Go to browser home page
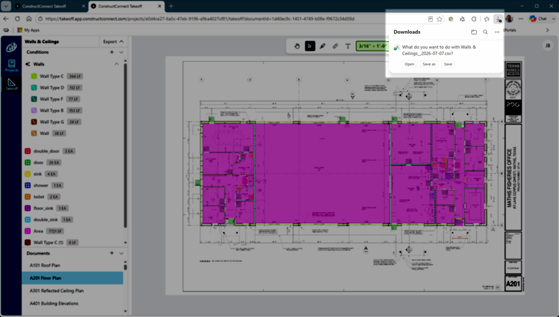Viewport: 559px width, 317px height. click(x=29, y=19)
